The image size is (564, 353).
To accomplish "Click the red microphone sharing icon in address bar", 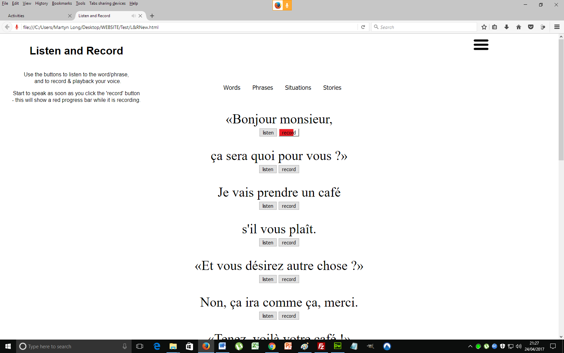I will [x=16, y=27].
